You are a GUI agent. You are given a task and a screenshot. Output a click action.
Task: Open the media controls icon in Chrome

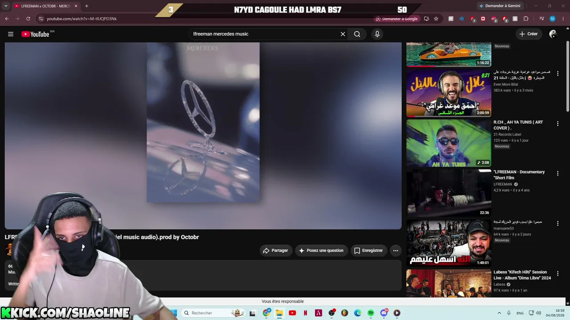click(541, 19)
